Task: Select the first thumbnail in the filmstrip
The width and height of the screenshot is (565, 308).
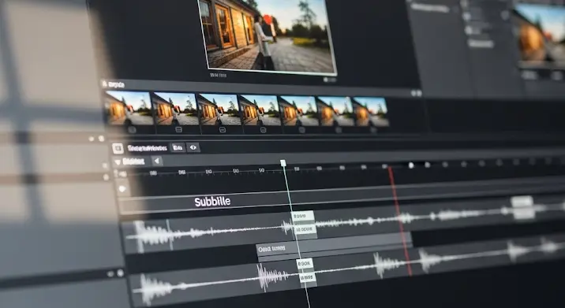Action: [x=129, y=108]
